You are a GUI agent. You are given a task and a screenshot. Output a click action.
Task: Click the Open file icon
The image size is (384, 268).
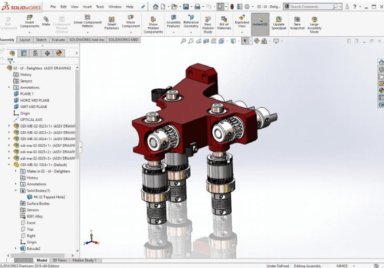[x=174, y=7]
